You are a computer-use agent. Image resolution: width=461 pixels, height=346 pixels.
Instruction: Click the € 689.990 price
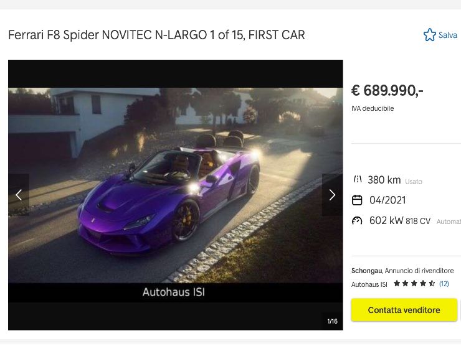(x=387, y=90)
